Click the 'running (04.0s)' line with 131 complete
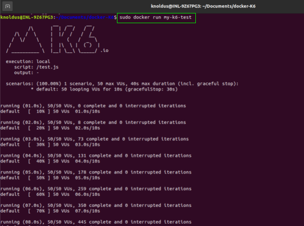304x226 pixels. click(x=96, y=156)
